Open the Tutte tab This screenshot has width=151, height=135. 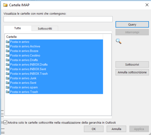tap(18, 28)
